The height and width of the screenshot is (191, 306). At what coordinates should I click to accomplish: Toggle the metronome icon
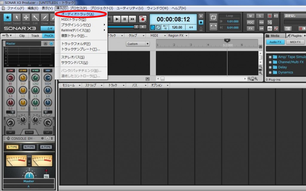click(x=201, y=29)
